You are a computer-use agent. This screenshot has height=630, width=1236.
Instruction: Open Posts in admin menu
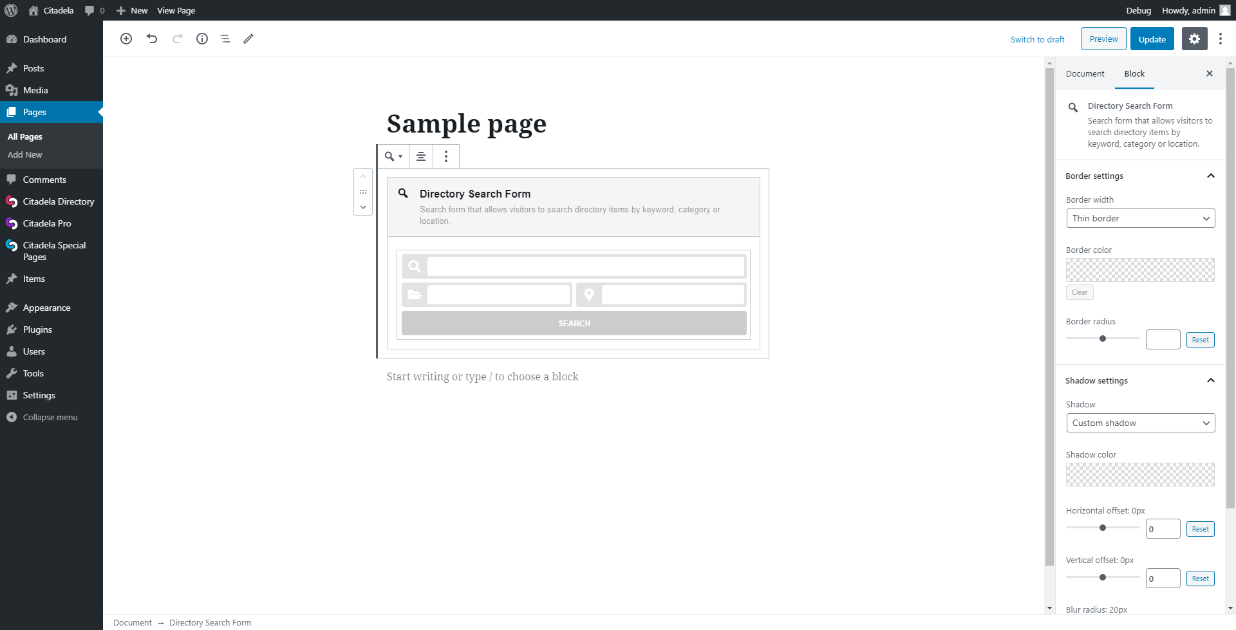51,68
